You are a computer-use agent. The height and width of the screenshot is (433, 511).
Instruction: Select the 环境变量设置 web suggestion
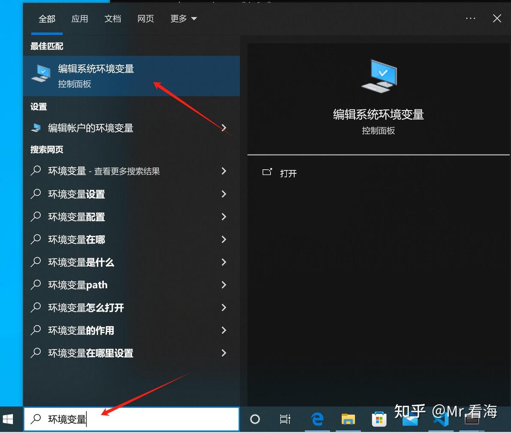pos(131,194)
